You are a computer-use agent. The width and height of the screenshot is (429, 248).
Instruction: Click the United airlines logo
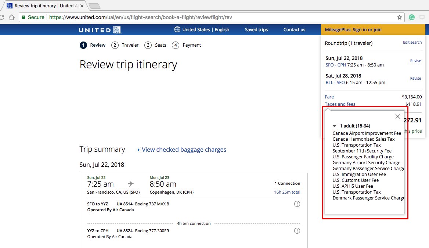[x=99, y=29]
